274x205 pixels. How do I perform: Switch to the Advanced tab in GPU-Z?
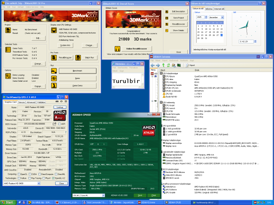click(31, 102)
